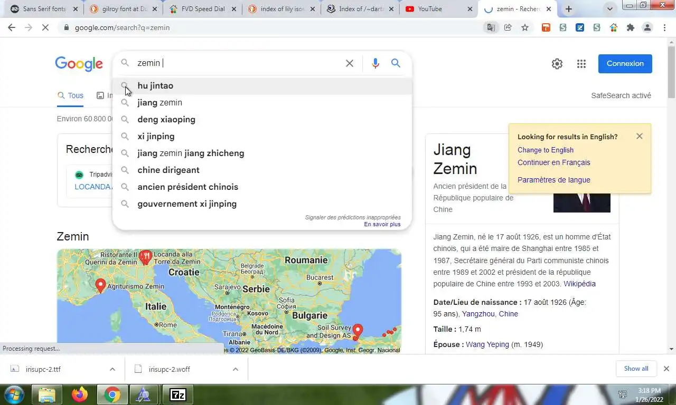This screenshot has width=676, height=405.
Task: Switch to the Sans Serif fonts tab
Action: [44, 9]
